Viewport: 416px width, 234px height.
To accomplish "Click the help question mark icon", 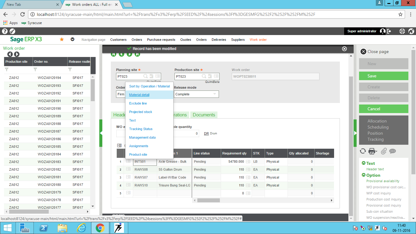I will [x=5, y=31].
